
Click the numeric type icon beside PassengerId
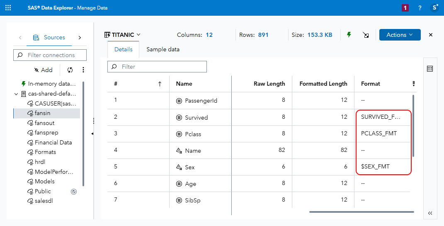[x=179, y=101]
